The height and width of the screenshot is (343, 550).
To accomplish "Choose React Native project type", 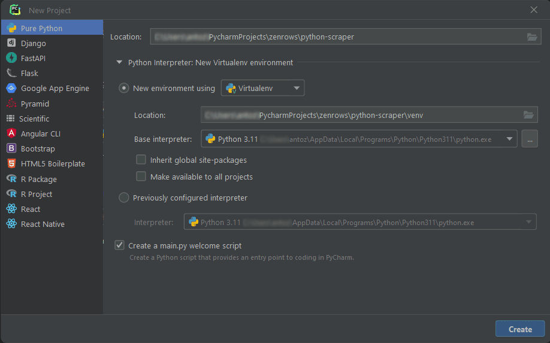I will (x=52, y=224).
